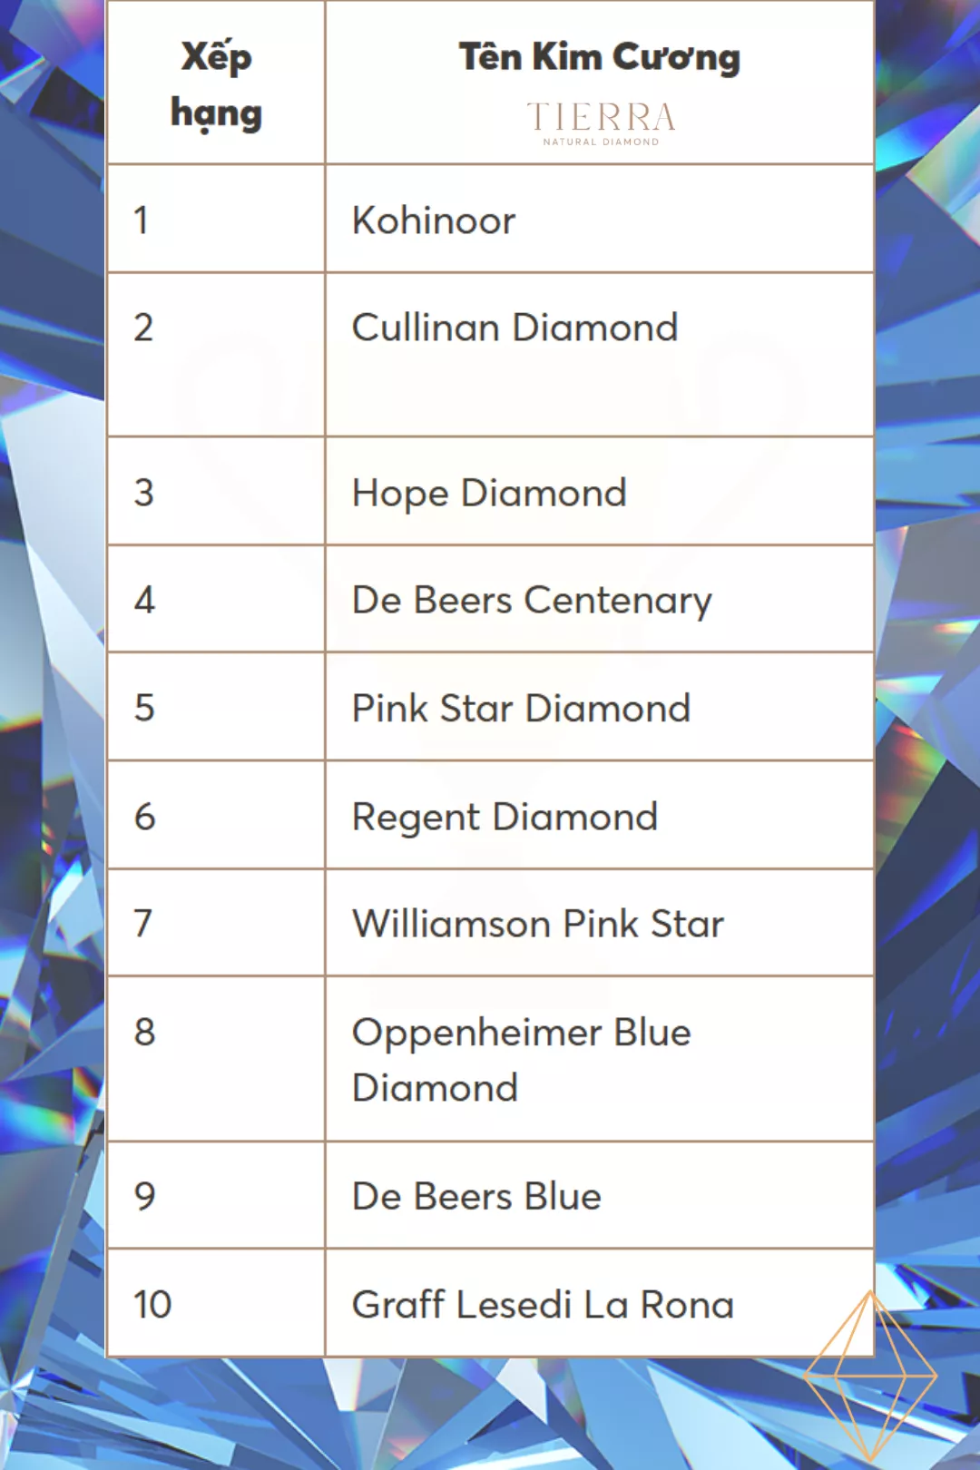Select Williamson Pink Star name
Screen dimensions: 980x1470
[x=538, y=924]
